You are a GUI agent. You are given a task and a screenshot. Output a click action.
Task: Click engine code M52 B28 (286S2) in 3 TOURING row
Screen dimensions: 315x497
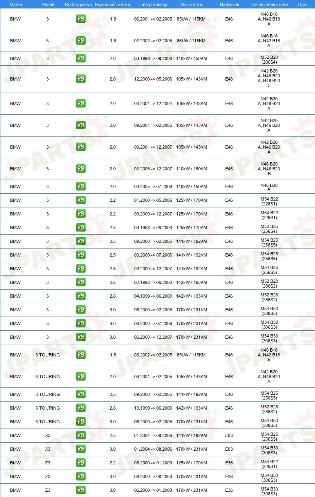pyautogui.click(x=269, y=409)
